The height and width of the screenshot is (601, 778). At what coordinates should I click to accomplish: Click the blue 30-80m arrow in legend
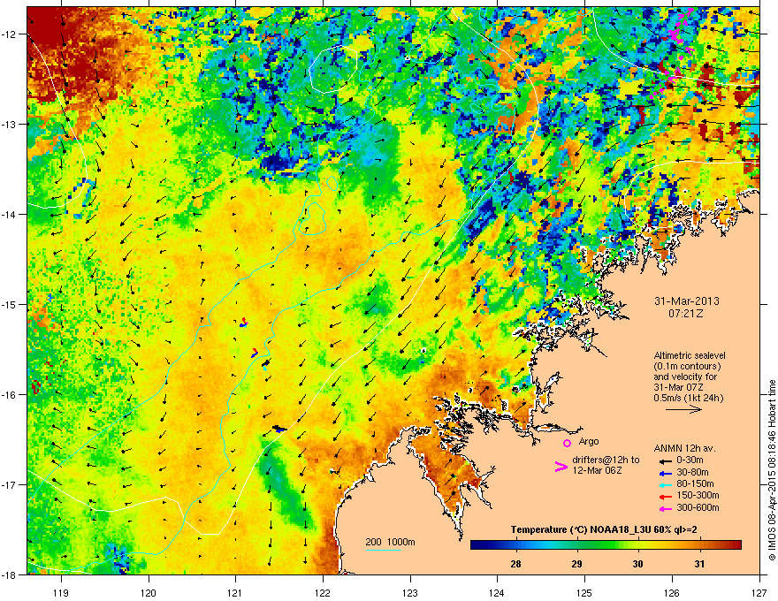point(666,473)
